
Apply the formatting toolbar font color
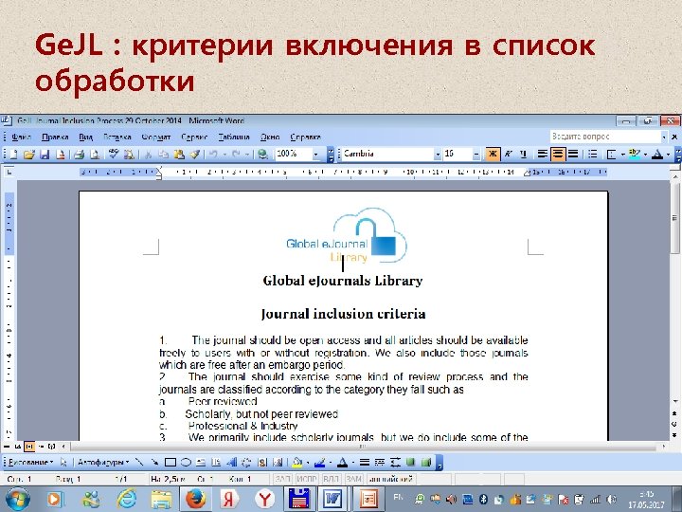[x=657, y=154]
